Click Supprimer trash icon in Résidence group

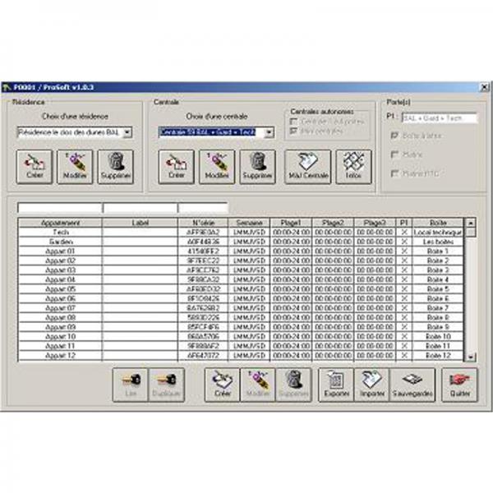click(x=114, y=166)
